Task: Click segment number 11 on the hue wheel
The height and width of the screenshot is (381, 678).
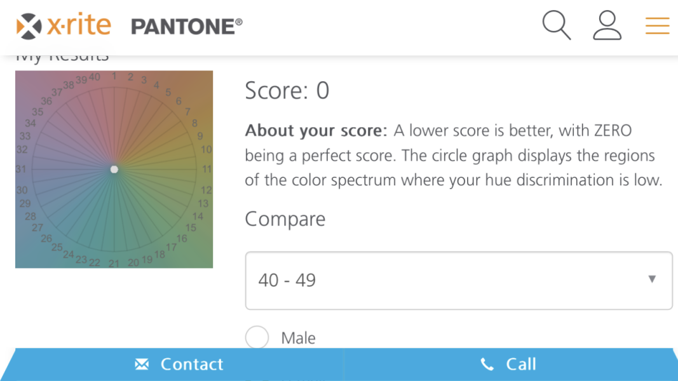Action: pyautogui.click(x=207, y=170)
